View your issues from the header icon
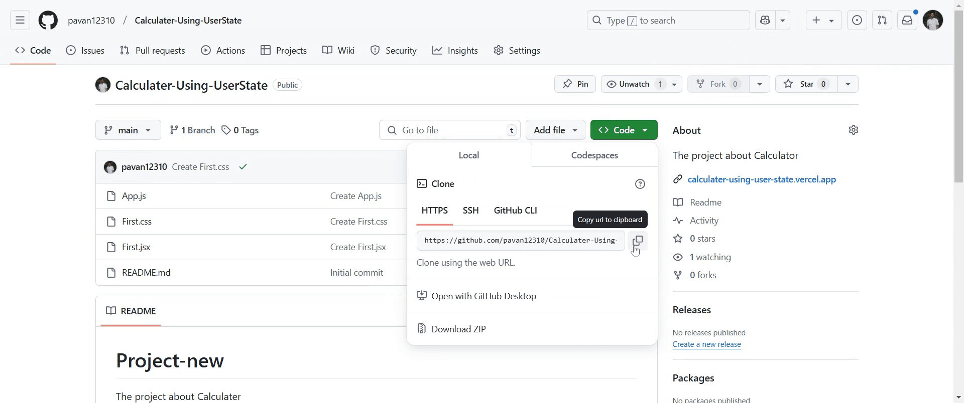Viewport: 964px width, 403px height. point(857,21)
